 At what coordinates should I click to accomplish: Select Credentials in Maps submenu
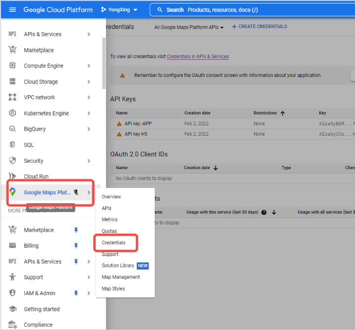click(x=114, y=243)
